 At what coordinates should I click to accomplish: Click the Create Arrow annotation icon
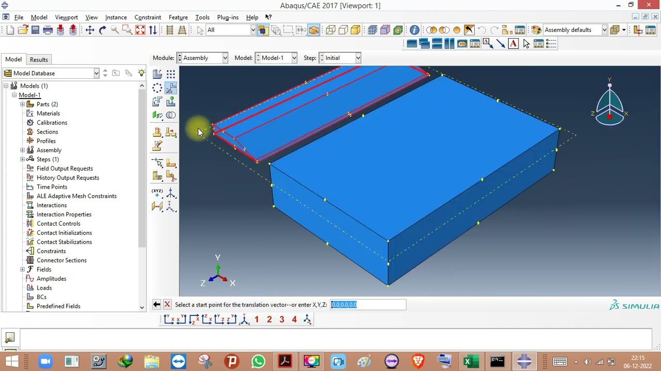click(x=500, y=44)
